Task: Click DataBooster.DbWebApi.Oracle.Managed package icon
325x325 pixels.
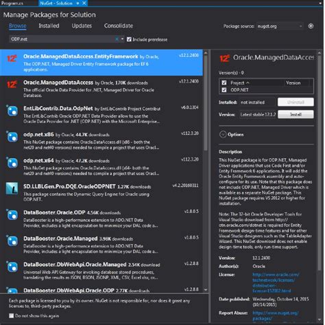Action: [x=12, y=267]
